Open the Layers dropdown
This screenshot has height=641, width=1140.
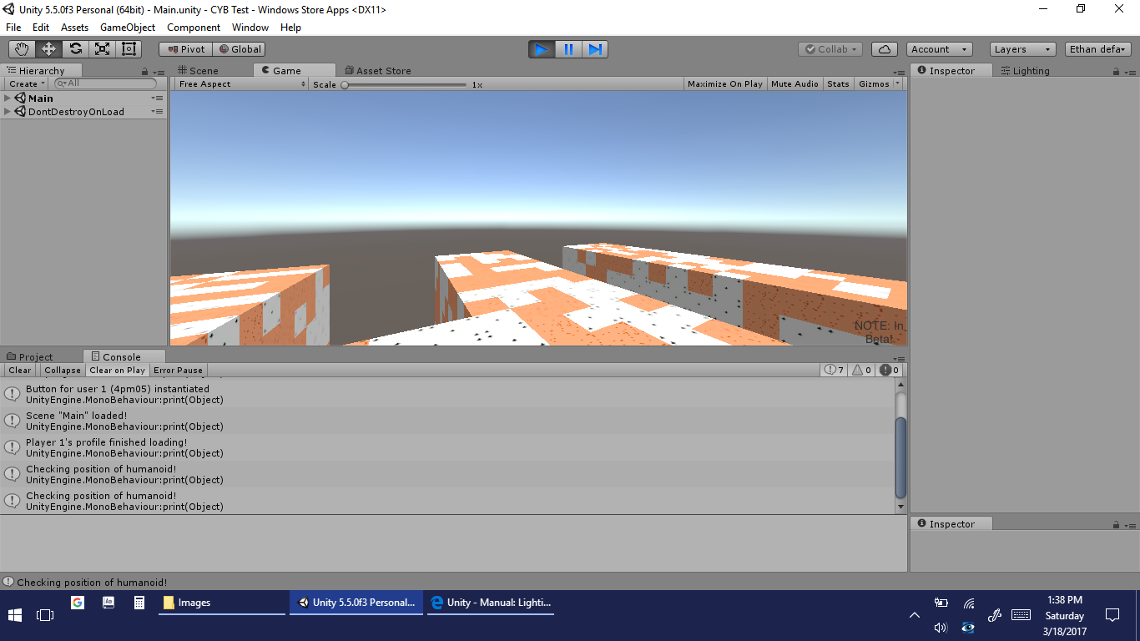(x=1022, y=49)
